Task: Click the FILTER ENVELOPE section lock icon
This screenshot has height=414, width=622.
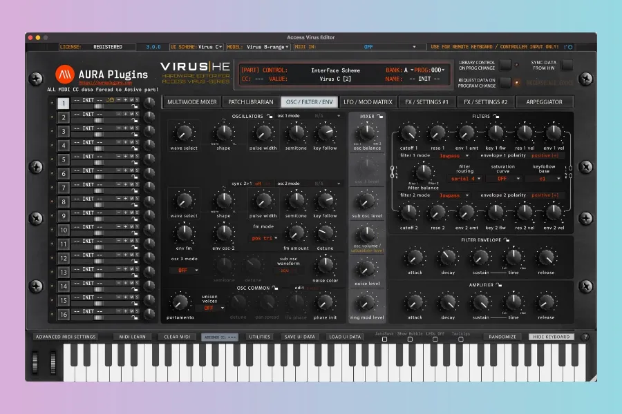Action: (x=506, y=239)
